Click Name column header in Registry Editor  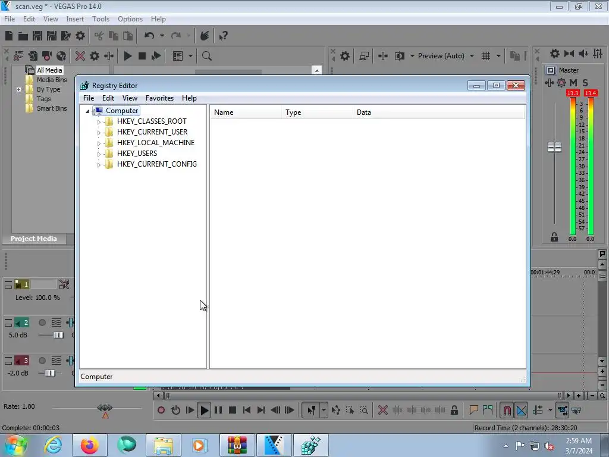point(246,112)
